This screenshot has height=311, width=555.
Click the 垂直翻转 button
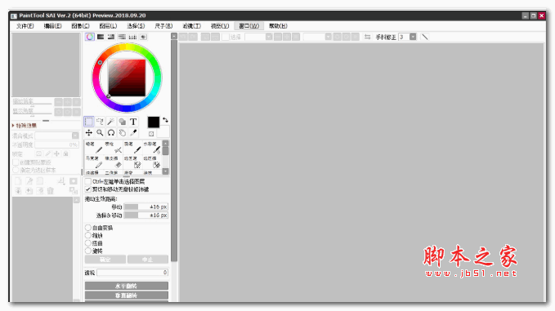pos(127,295)
